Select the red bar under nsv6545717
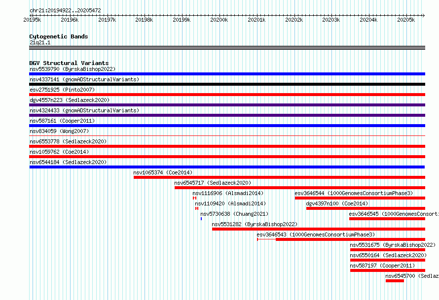The height and width of the screenshot is (300, 439). [x=300, y=188]
